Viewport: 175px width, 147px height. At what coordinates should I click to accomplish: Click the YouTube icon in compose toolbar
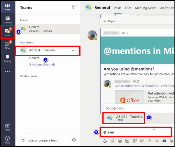click(164, 141)
